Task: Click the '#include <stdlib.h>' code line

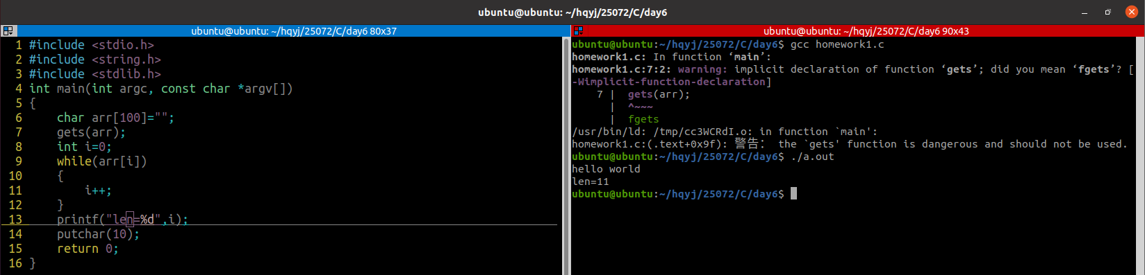Action: pos(95,74)
